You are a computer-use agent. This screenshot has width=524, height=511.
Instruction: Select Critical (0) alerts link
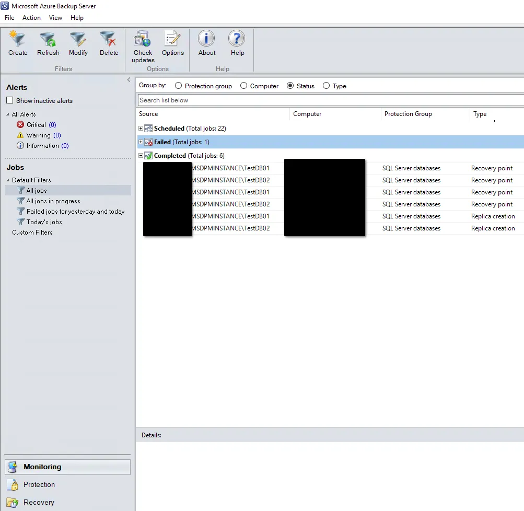[x=41, y=125]
